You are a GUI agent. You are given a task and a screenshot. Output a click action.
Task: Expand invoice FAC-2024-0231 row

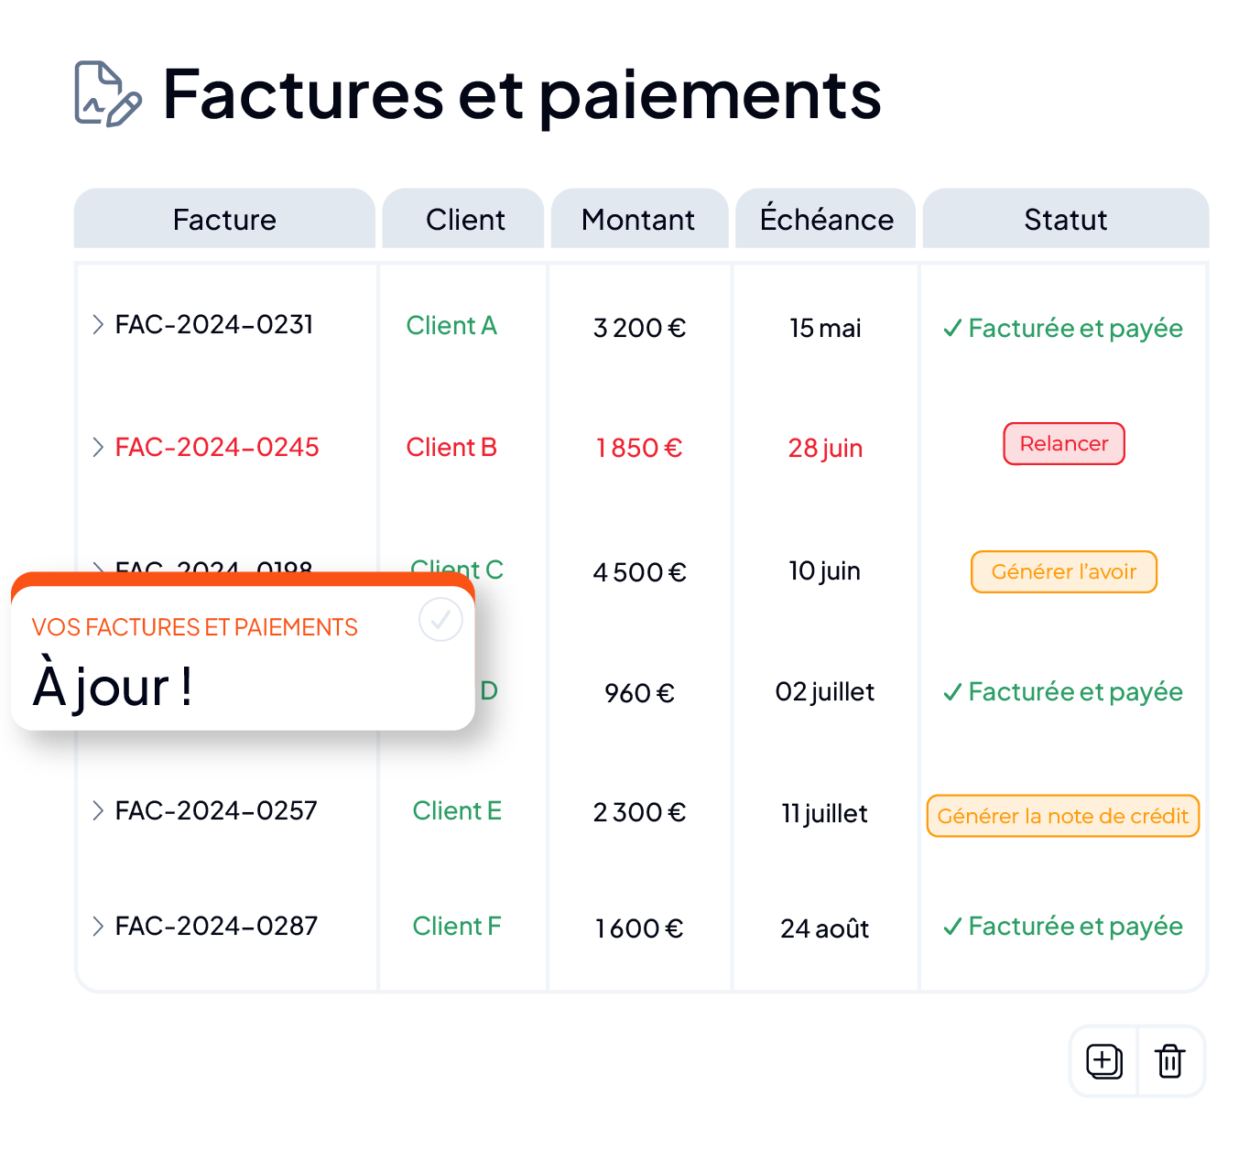[98, 324]
